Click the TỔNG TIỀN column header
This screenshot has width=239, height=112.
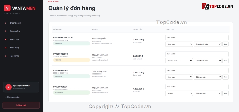coord(138,29)
